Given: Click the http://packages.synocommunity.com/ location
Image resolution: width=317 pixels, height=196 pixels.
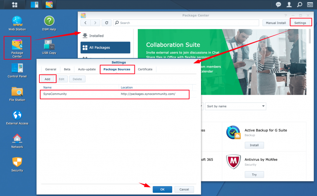Looking at the screenshot, I should [148, 94].
